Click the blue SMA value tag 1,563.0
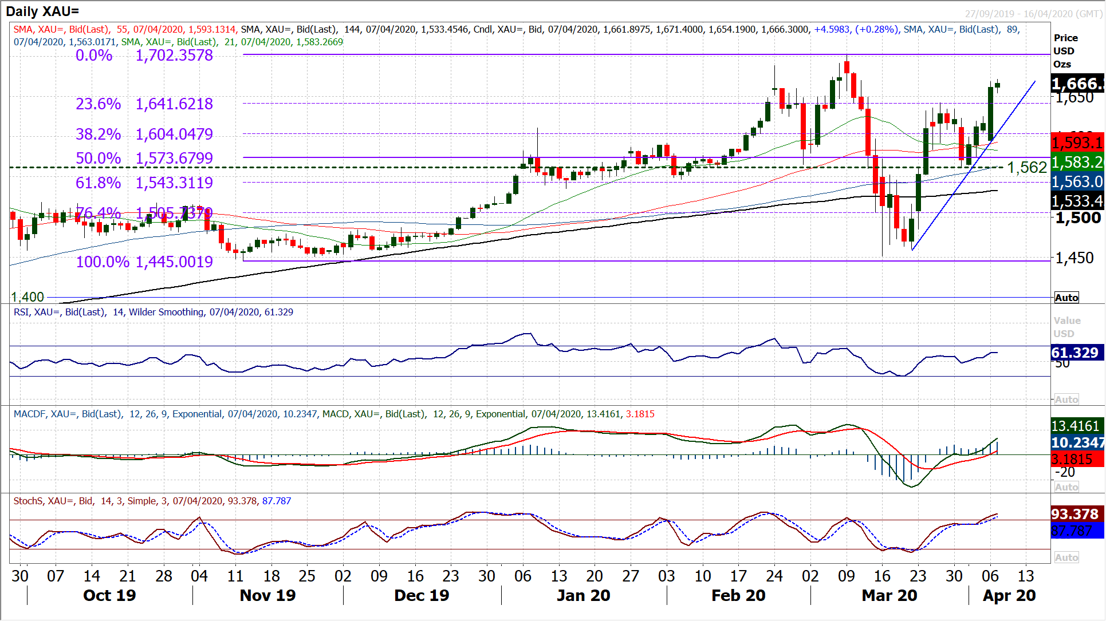Screen dimensions: 1106x621 pos(1078,181)
